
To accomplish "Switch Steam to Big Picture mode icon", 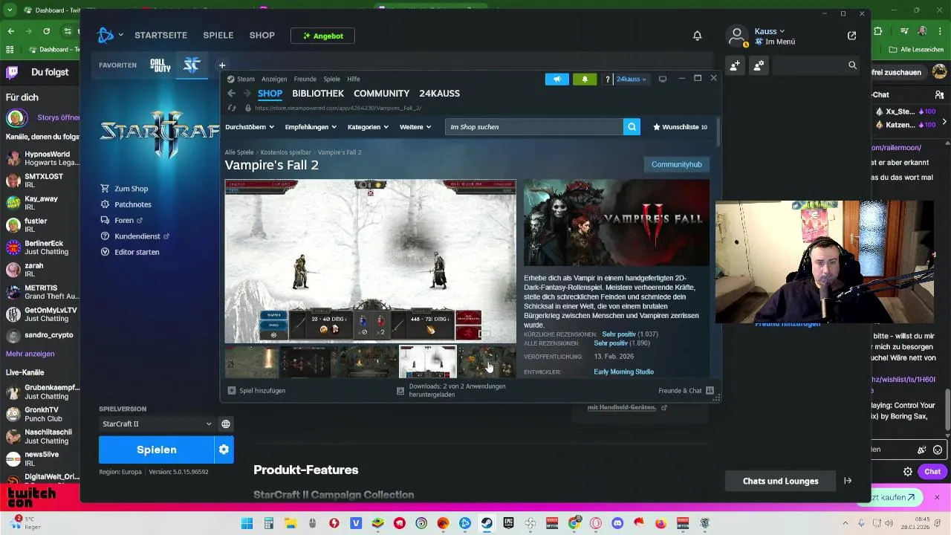I will [663, 79].
